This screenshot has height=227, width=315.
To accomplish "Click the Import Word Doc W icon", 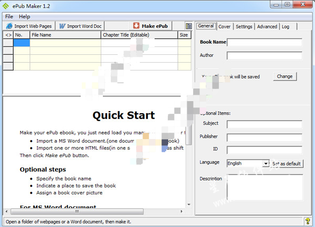I will click(62, 26).
